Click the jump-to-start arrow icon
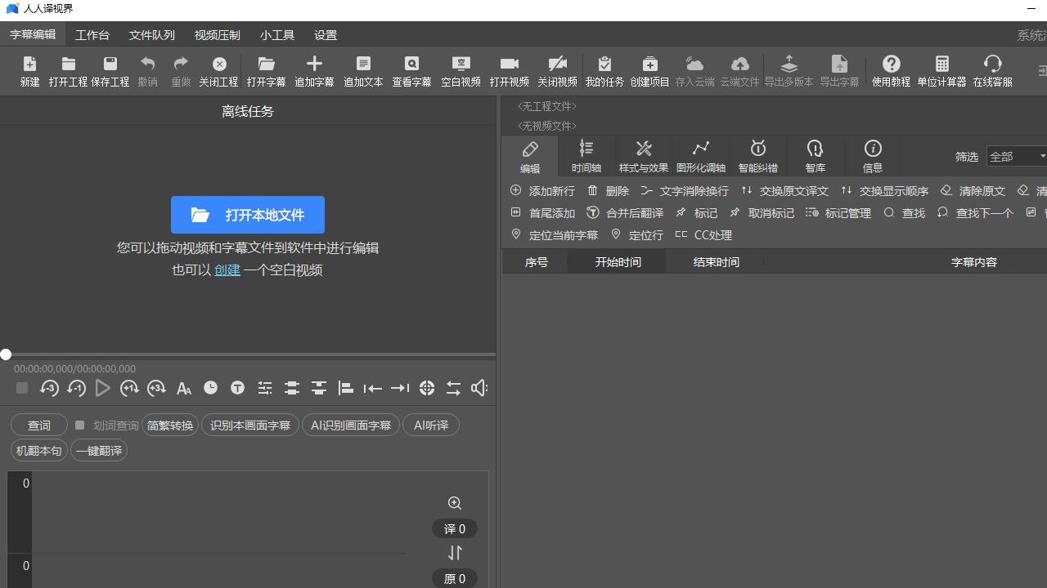The width and height of the screenshot is (1047, 588). (372, 388)
